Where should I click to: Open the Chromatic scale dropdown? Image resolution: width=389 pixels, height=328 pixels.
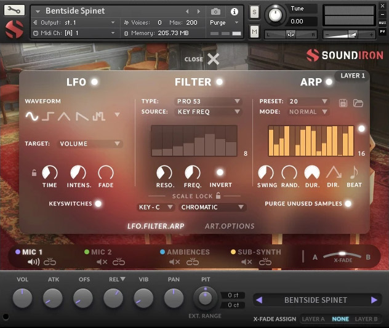tap(212, 207)
